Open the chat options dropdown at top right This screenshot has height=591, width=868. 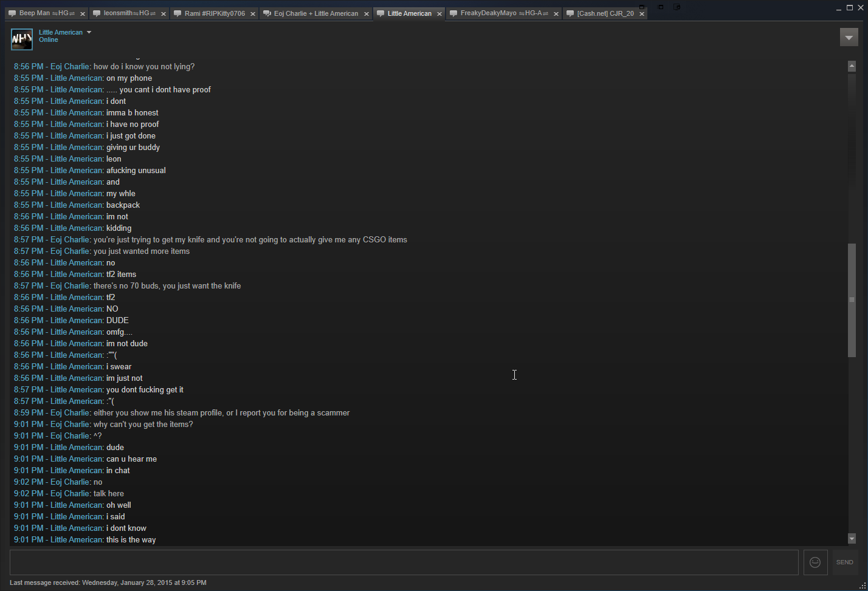(849, 37)
